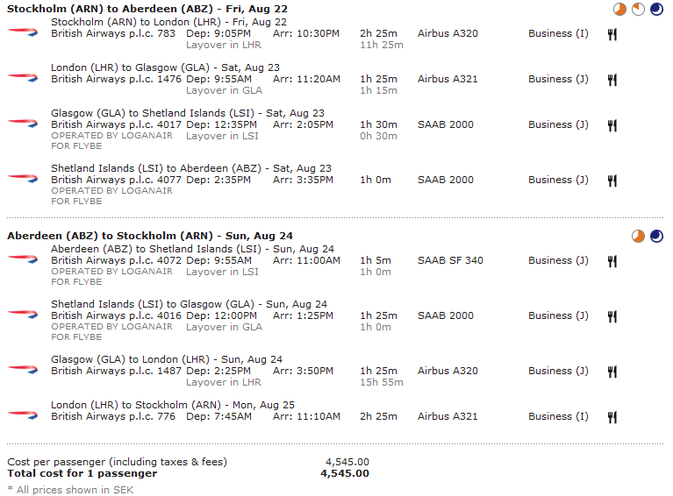This screenshot has height=496, width=673.
Task: Click the 11h 25m layover in LHR duration
Action: (381, 45)
